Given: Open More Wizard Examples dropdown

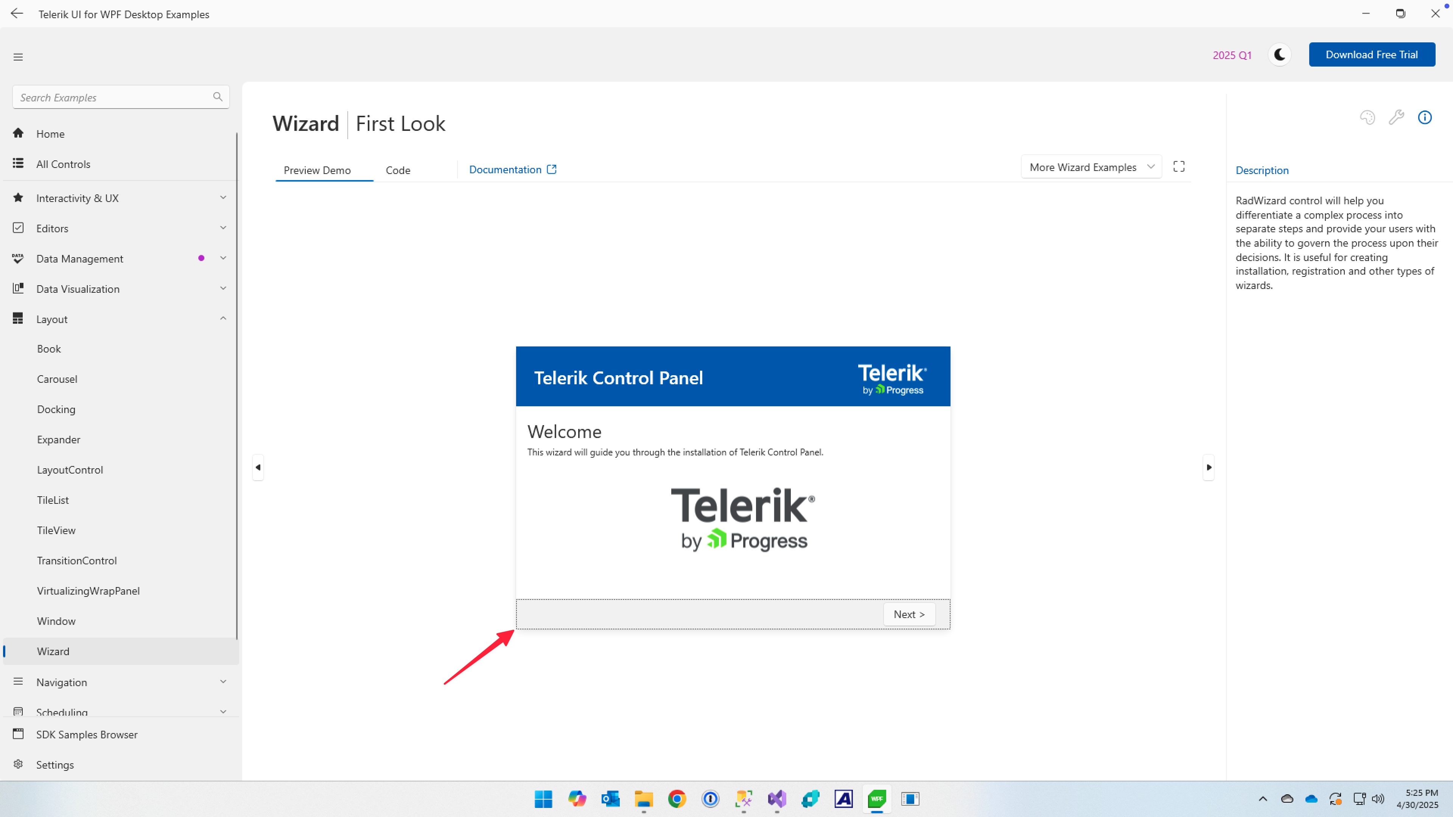Looking at the screenshot, I should [1091, 167].
